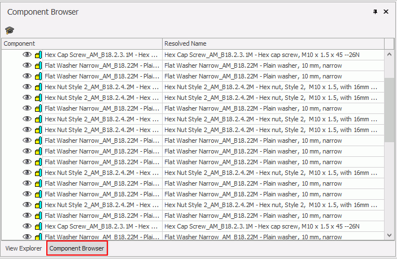
Task: Click the scrollbar down arrow
Action: pyautogui.click(x=390, y=235)
